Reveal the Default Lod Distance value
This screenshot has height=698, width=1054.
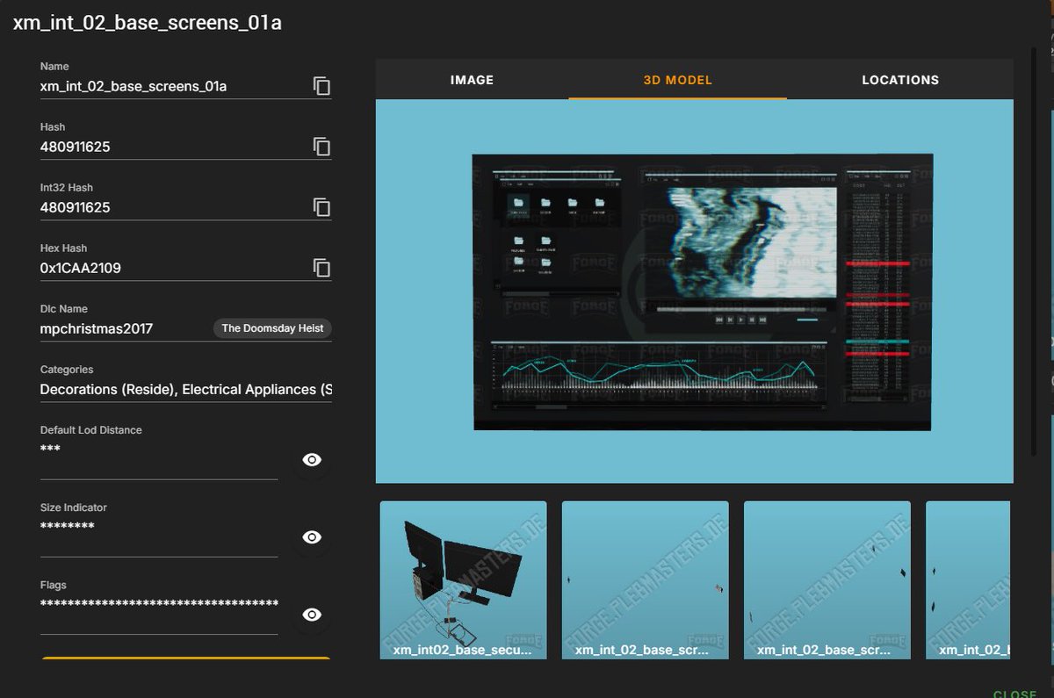312,459
